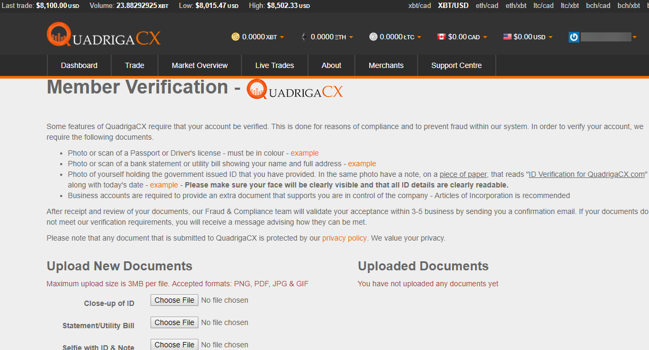The height and width of the screenshot is (350, 649).
Task: Click the 'Uploaded Documents' heading
Action: [x=423, y=266]
